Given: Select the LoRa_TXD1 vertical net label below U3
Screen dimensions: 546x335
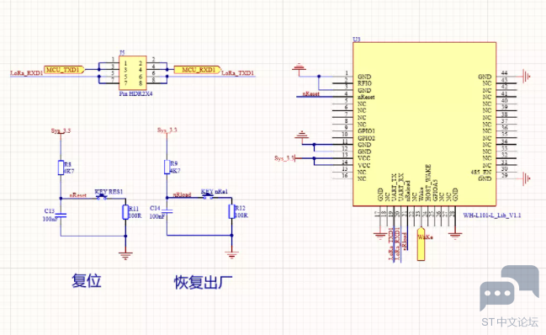Looking at the screenshot, I should (x=391, y=244).
